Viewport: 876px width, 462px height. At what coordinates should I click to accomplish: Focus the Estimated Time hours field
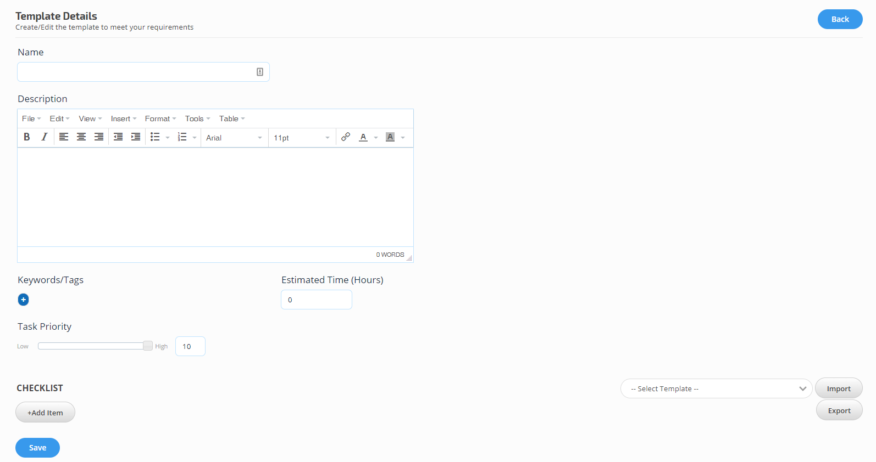pyautogui.click(x=317, y=300)
